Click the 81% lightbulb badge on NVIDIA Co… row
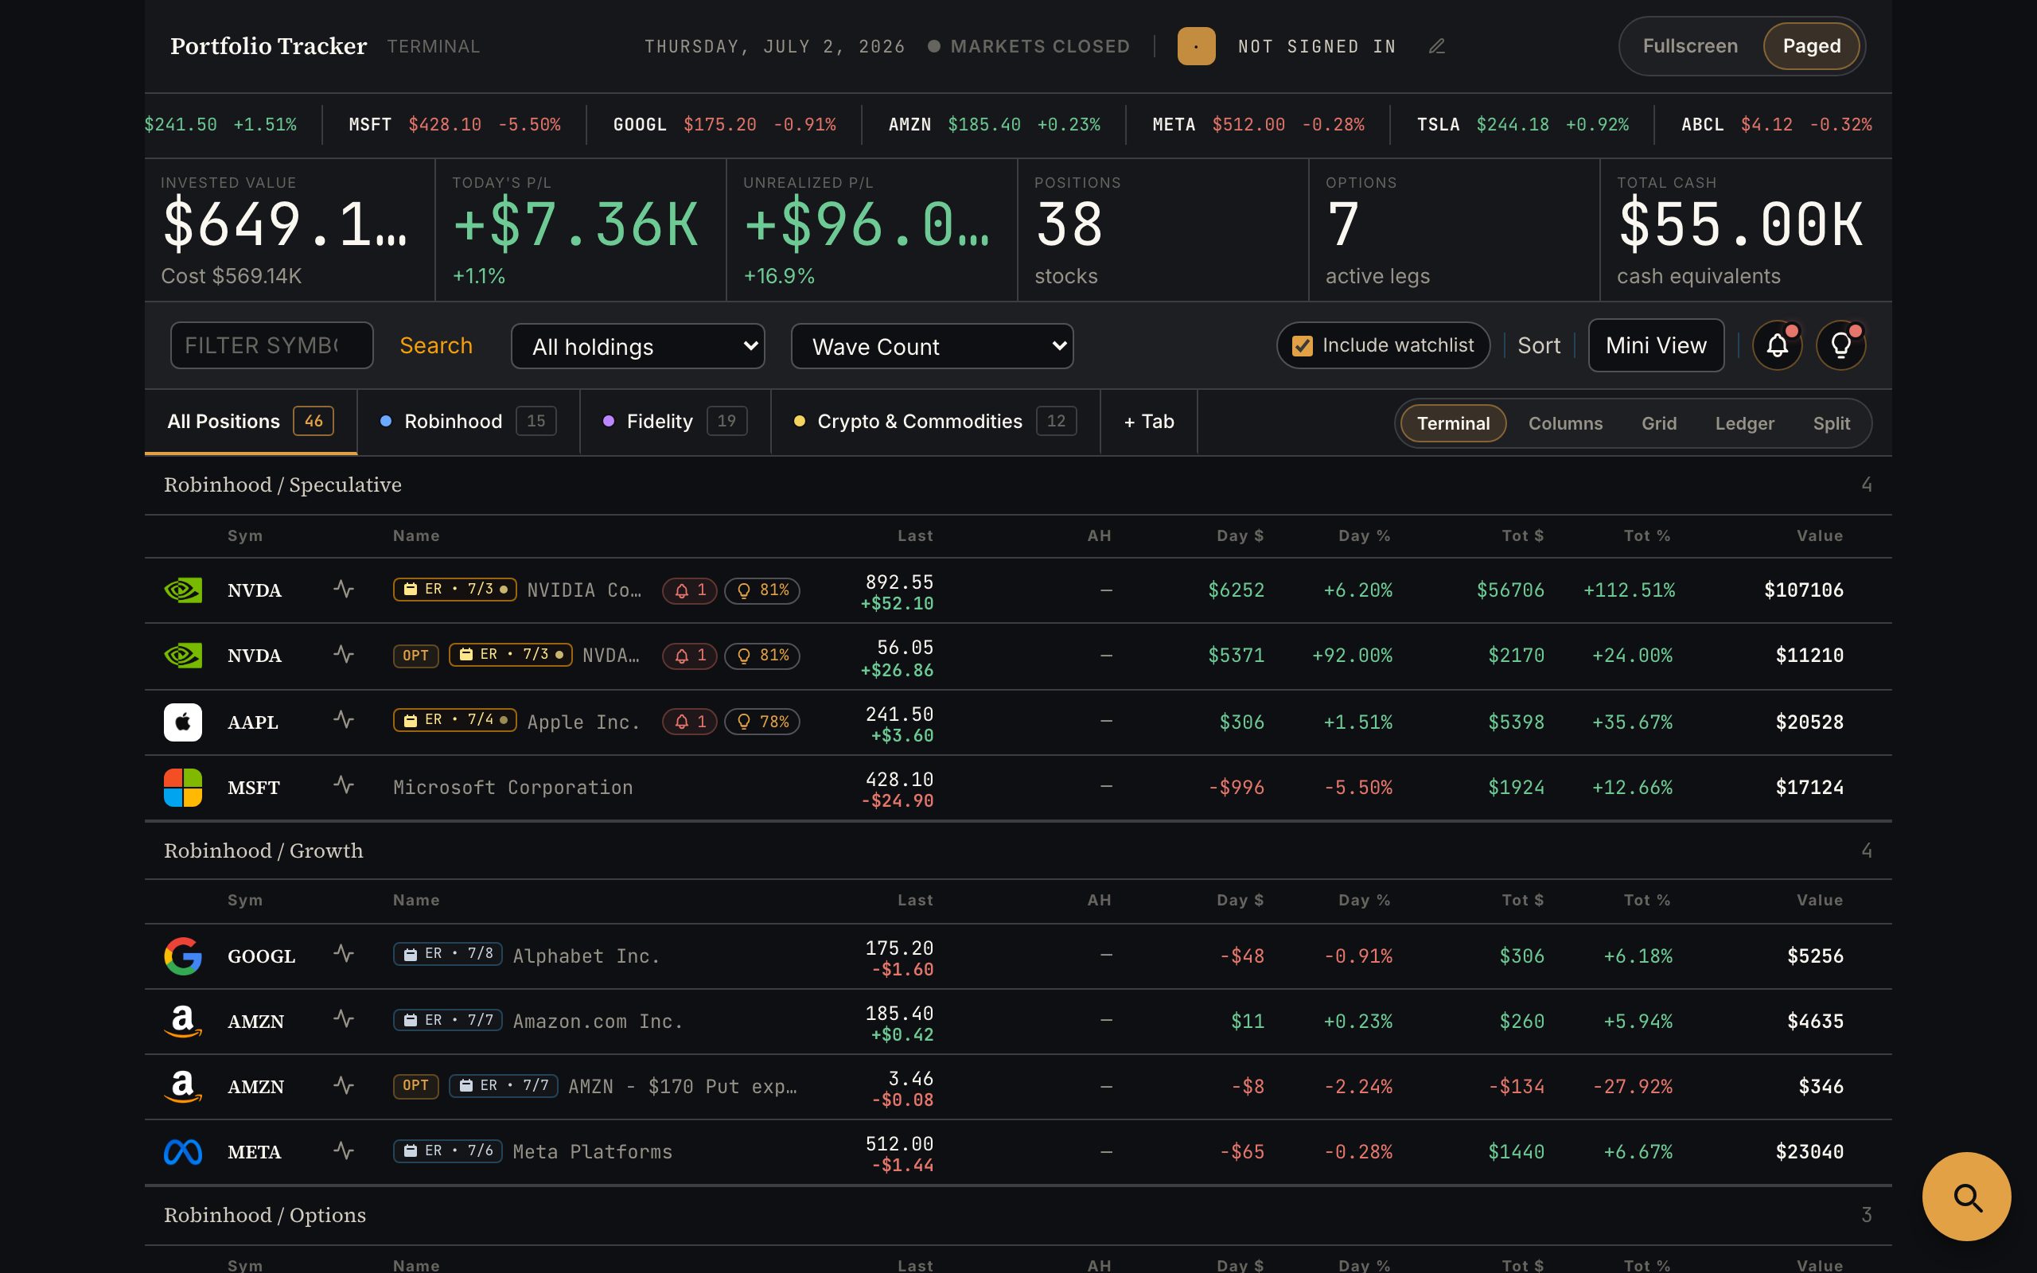Image resolution: width=2037 pixels, height=1273 pixels. pyautogui.click(x=762, y=590)
